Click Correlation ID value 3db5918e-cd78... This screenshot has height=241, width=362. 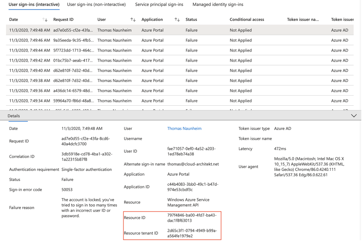87,157
